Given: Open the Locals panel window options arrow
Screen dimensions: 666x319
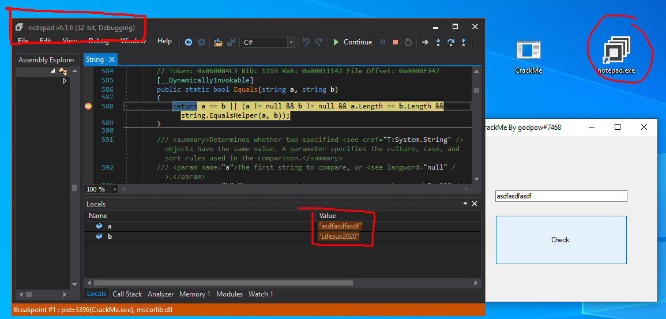Looking at the screenshot, I should [466, 204].
